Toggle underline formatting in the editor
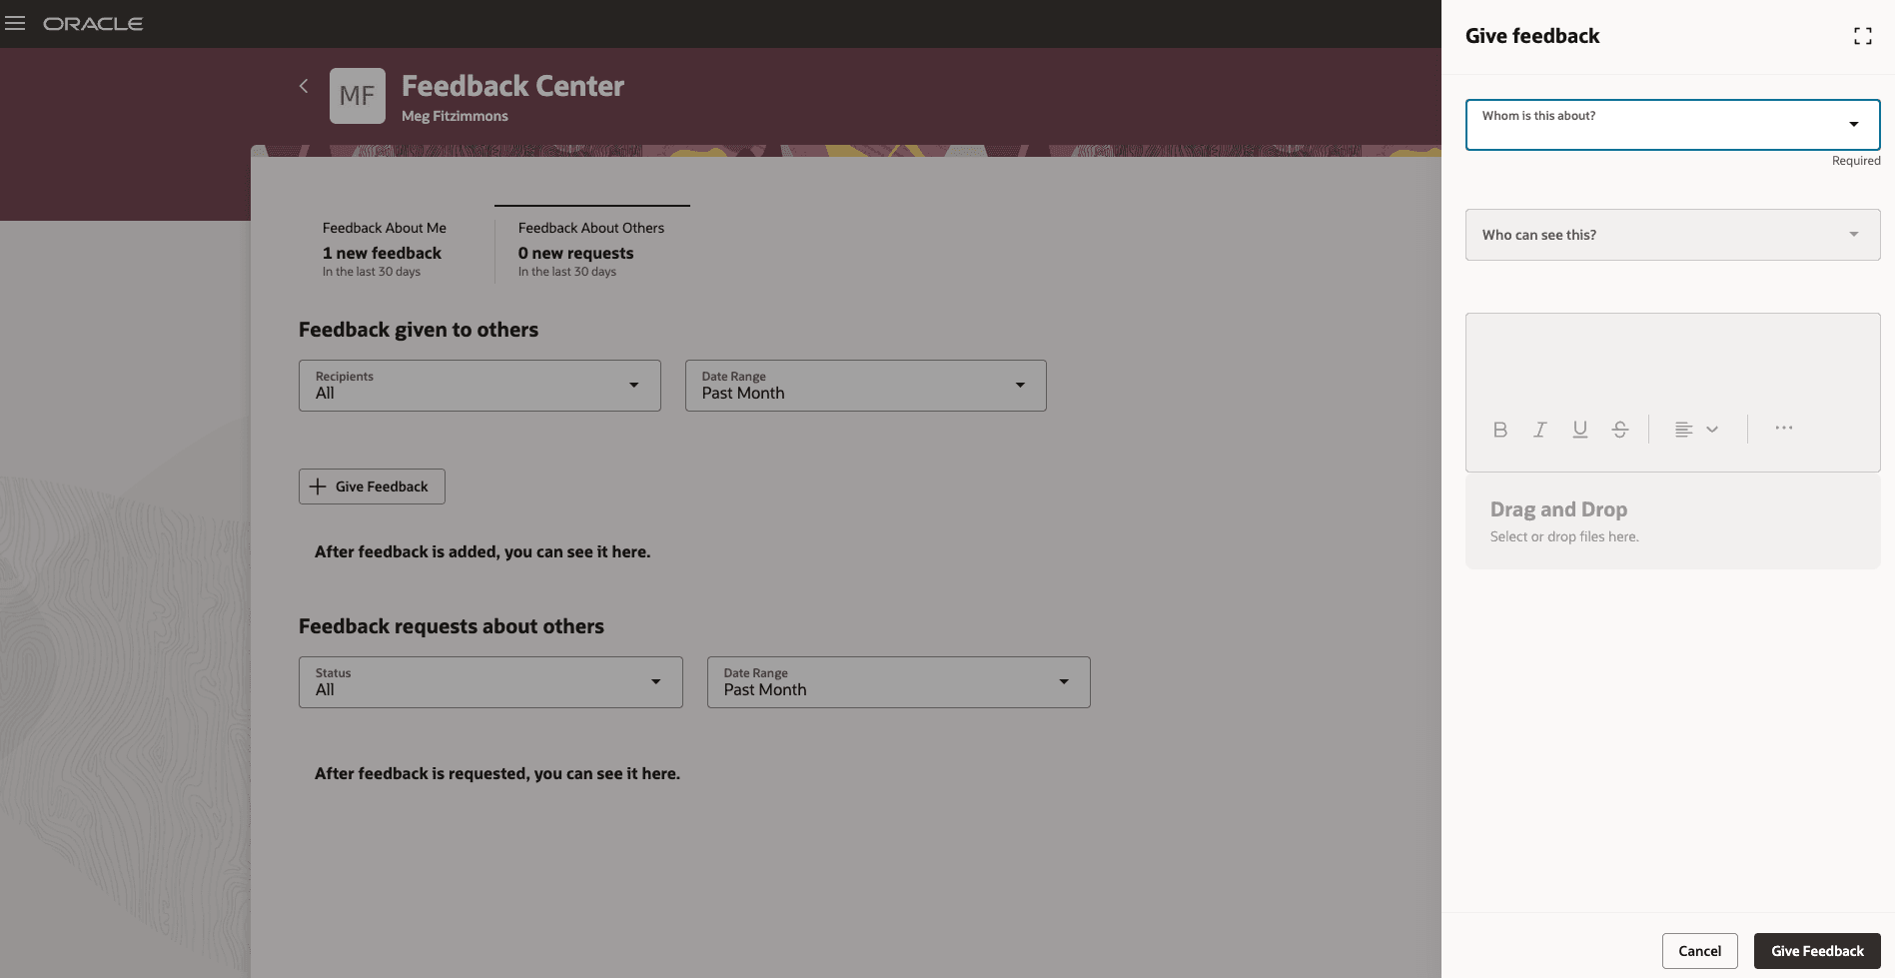The width and height of the screenshot is (1895, 978). pyautogui.click(x=1579, y=429)
